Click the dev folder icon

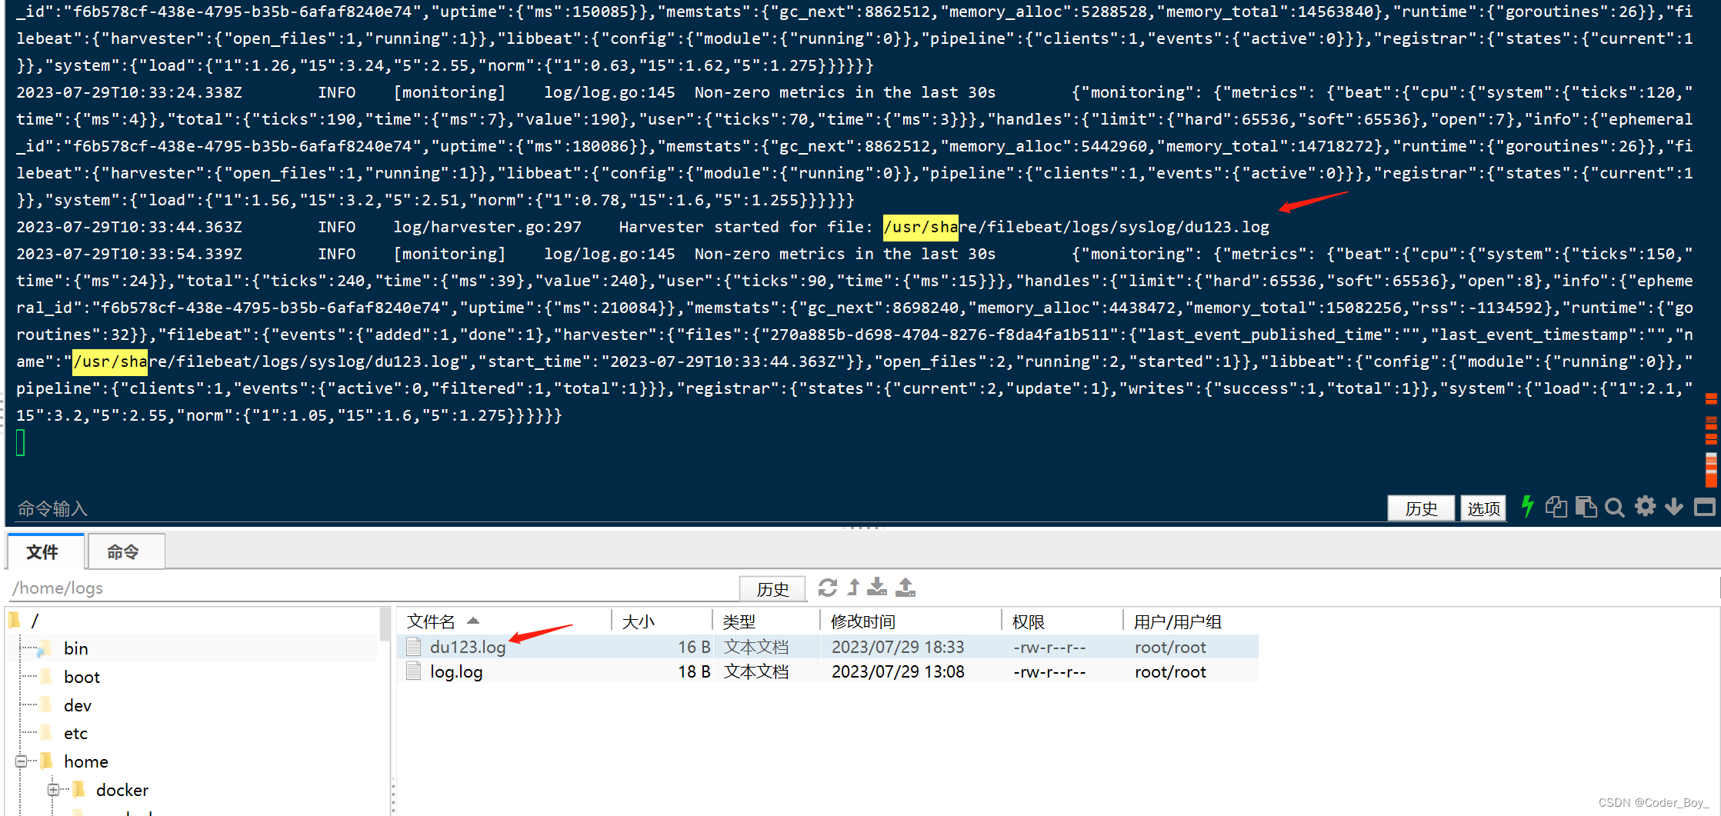click(46, 705)
